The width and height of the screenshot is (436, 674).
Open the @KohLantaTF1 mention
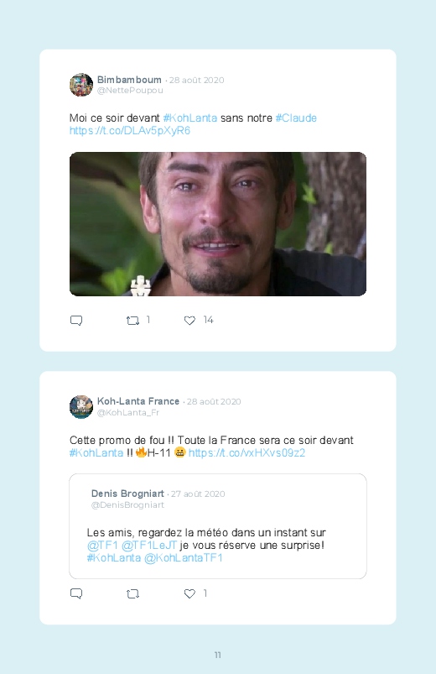[x=184, y=558]
